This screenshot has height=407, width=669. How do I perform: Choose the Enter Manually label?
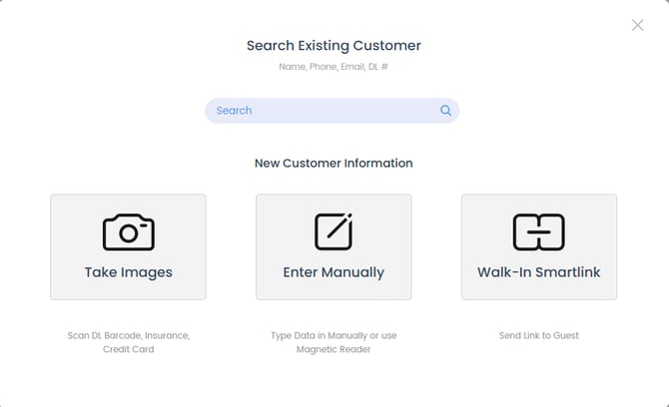click(x=334, y=272)
